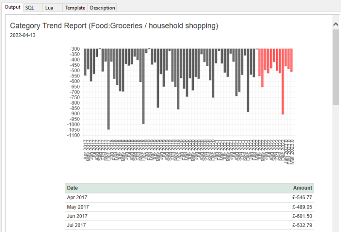Click the 2022-04-13 report date
The image size is (341, 232).
[23, 35]
